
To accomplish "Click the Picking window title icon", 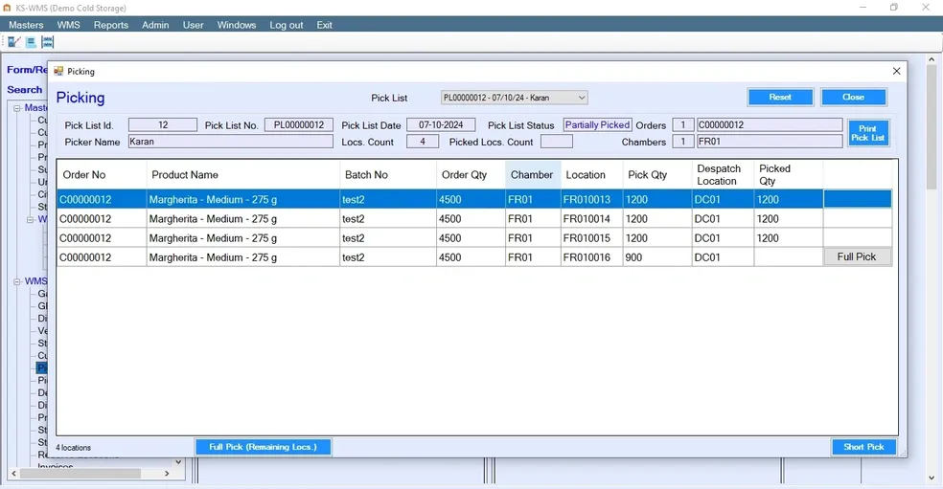I will pyautogui.click(x=58, y=71).
